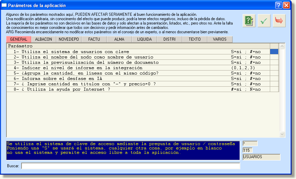Click the scroll up arrow of parameter list

(282, 46)
